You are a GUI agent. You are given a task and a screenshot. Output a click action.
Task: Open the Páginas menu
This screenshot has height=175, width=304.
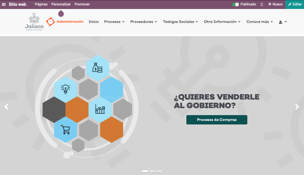click(41, 4)
